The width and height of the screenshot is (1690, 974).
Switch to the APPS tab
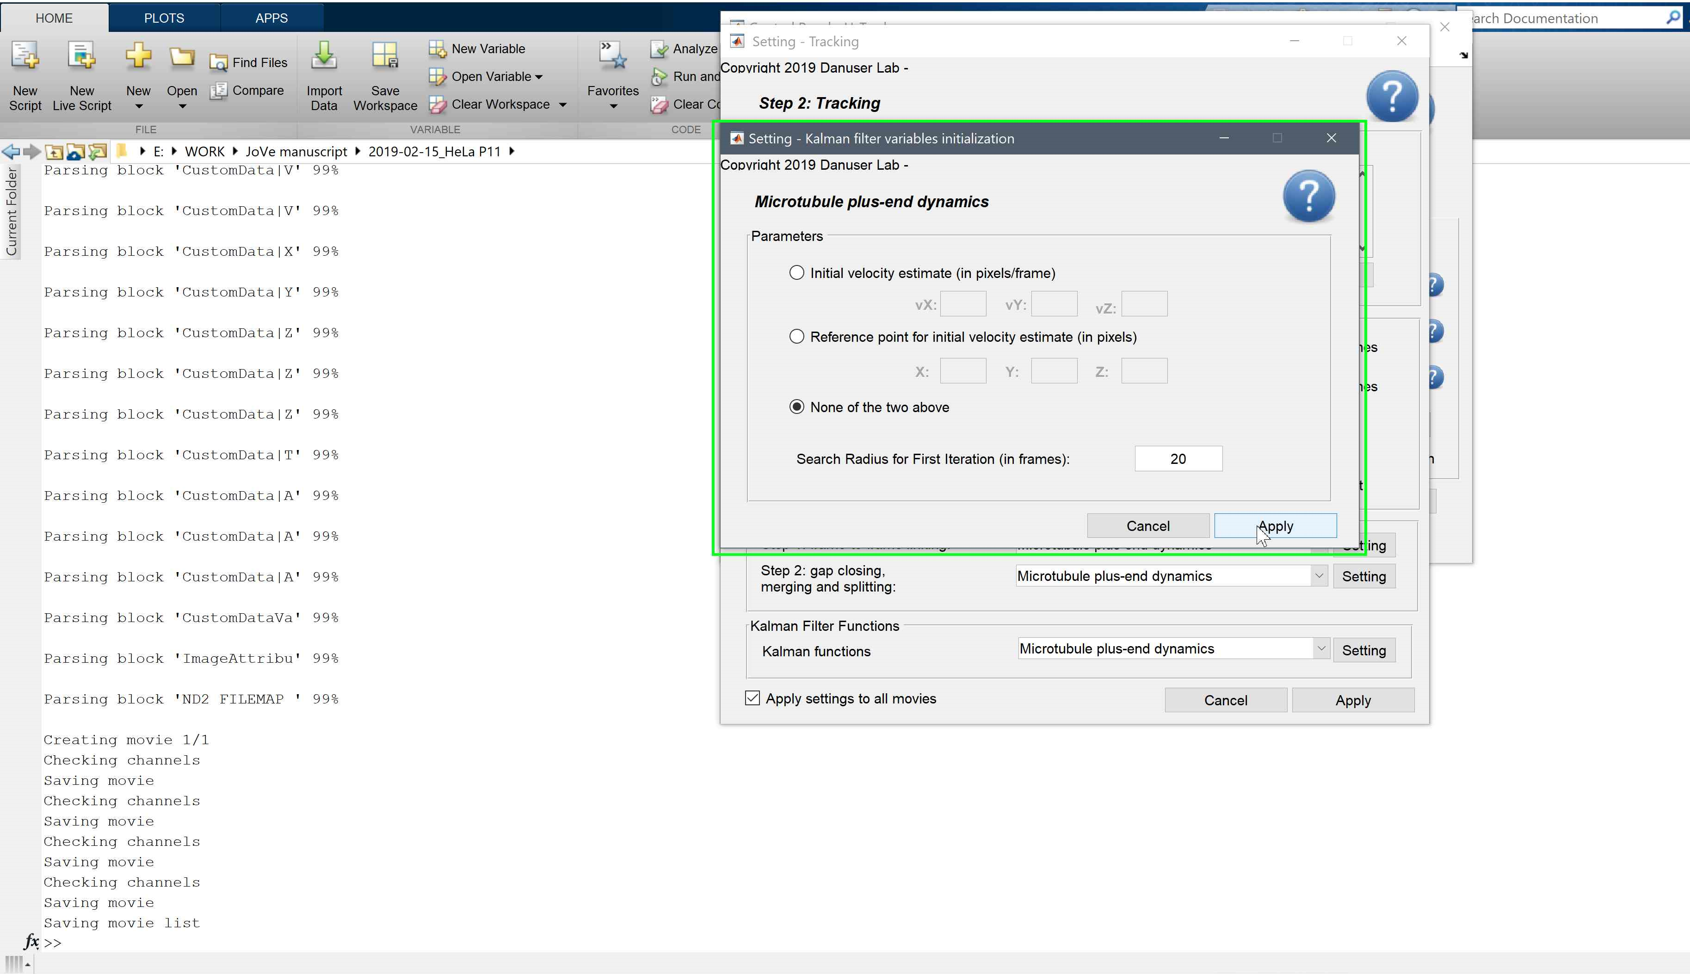pos(271,18)
